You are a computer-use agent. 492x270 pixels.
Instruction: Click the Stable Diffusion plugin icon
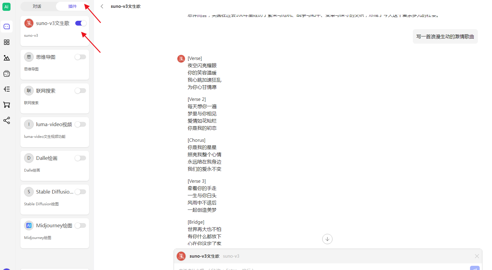(x=29, y=192)
